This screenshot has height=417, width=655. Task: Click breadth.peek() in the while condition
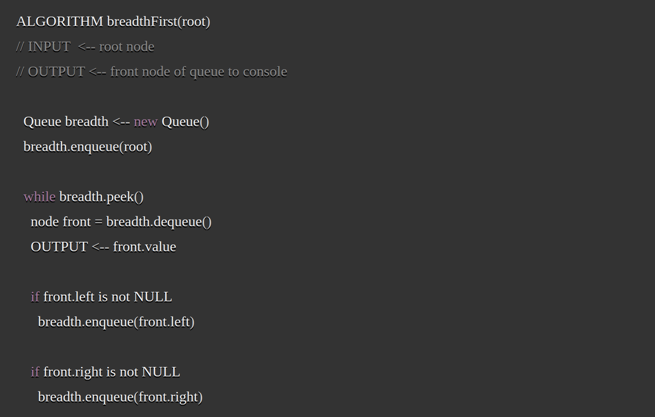point(102,197)
